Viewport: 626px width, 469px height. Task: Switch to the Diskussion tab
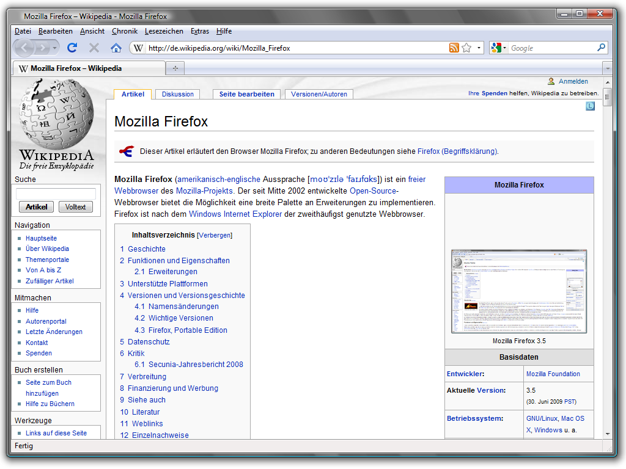pos(178,94)
